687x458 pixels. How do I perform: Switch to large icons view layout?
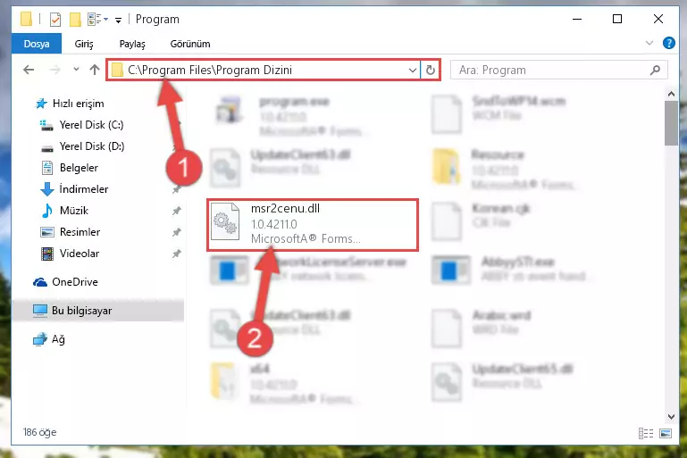(x=666, y=433)
